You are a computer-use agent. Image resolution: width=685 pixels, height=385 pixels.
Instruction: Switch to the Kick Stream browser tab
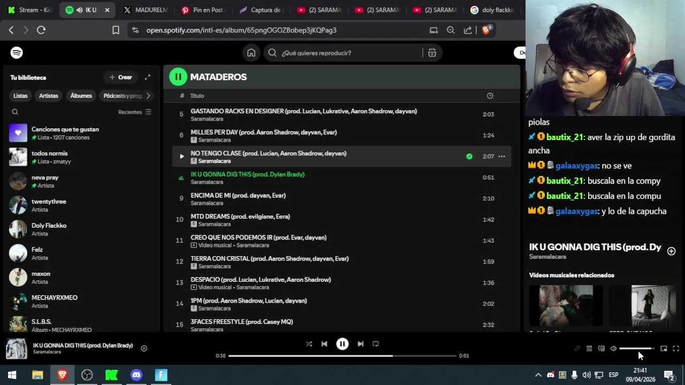pyautogui.click(x=30, y=10)
